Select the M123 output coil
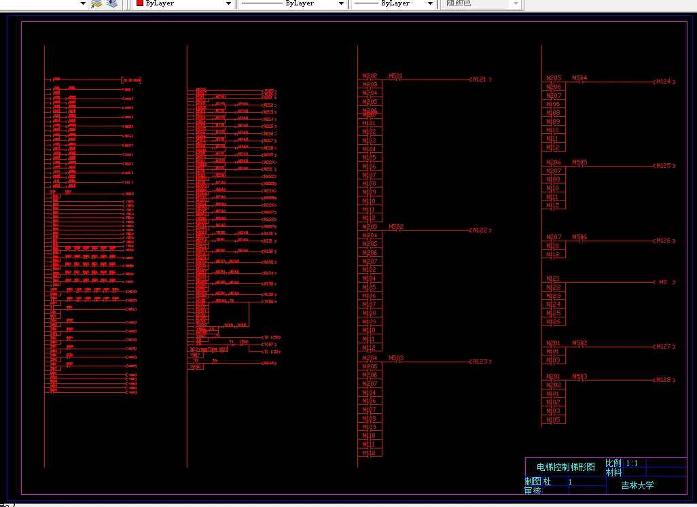This screenshot has width=697, height=507. pyautogui.click(x=480, y=361)
